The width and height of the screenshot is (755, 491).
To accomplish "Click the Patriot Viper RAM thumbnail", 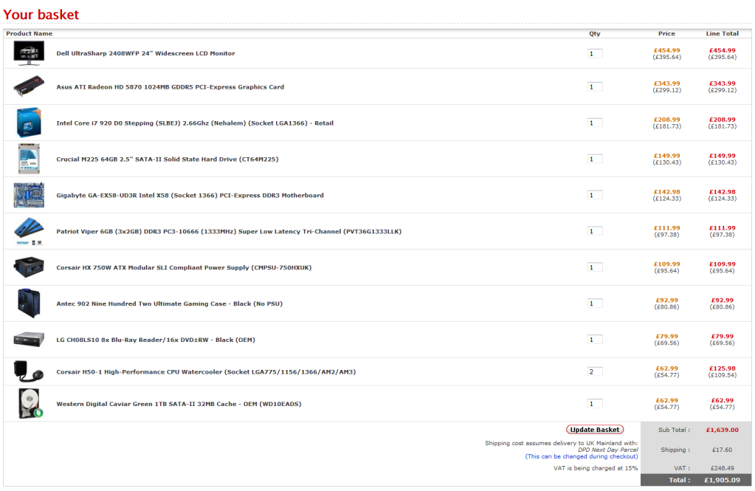I will [x=29, y=231].
